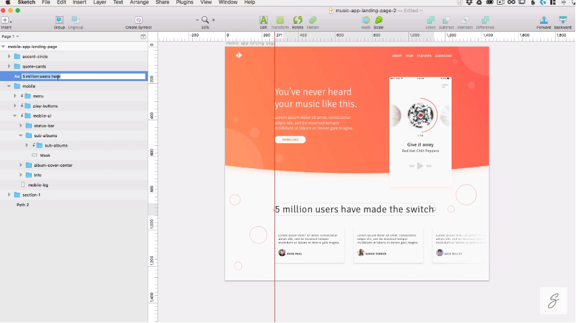Click the Intersect boolean icon
The image size is (578, 323).
click(x=465, y=20)
